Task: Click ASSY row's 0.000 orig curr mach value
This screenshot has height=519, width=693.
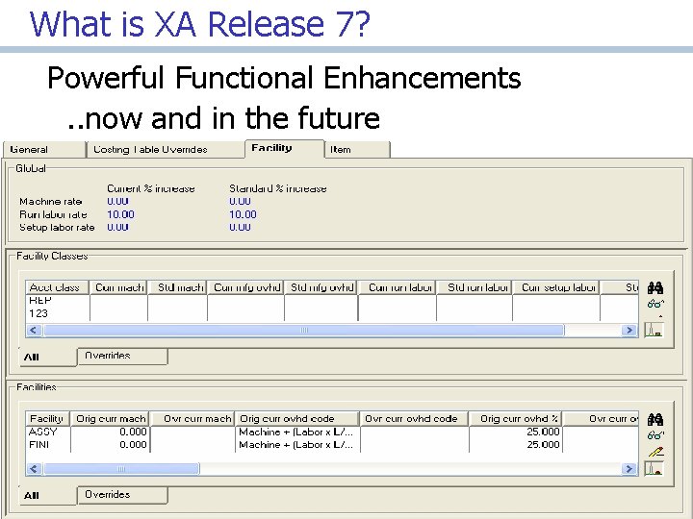Action: pyautogui.click(x=133, y=432)
